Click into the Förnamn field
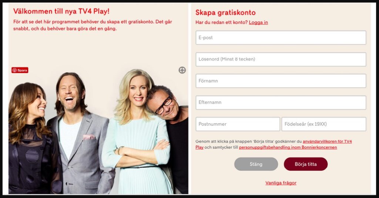The width and height of the screenshot is (379, 198). coord(281,81)
